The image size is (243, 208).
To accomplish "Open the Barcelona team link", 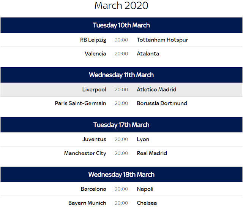I will click(x=93, y=189).
